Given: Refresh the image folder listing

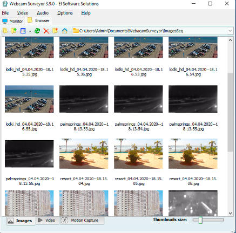Looking at the screenshot, I should click(37, 31).
